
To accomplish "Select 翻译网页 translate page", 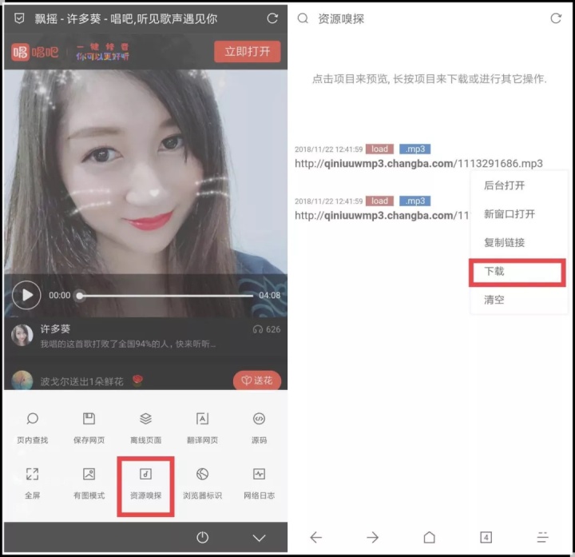I will coord(202,428).
